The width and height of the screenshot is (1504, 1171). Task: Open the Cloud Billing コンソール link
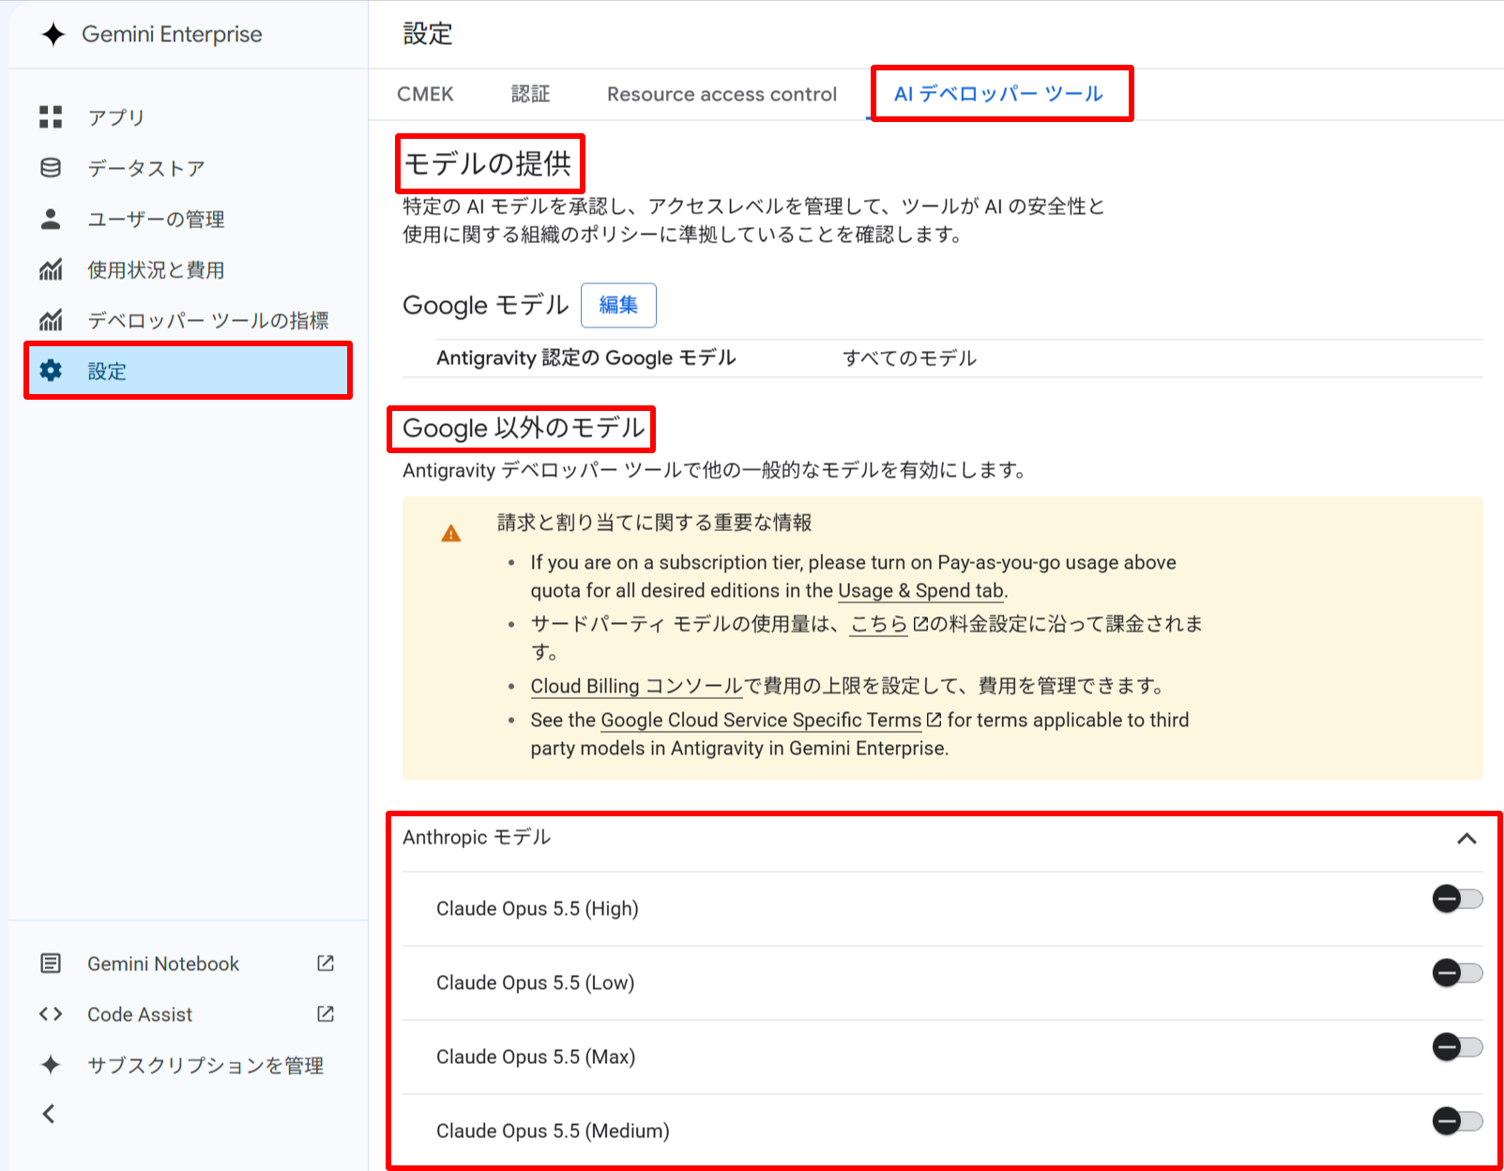[x=636, y=686]
